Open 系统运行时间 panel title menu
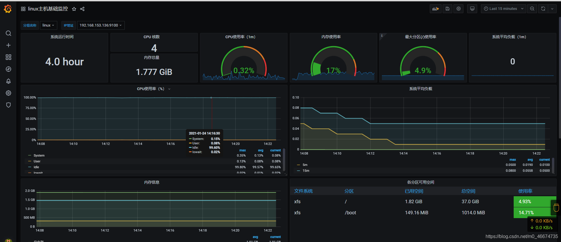Image resolution: width=561 pixels, height=242 pixels. [x=62, y=37]
